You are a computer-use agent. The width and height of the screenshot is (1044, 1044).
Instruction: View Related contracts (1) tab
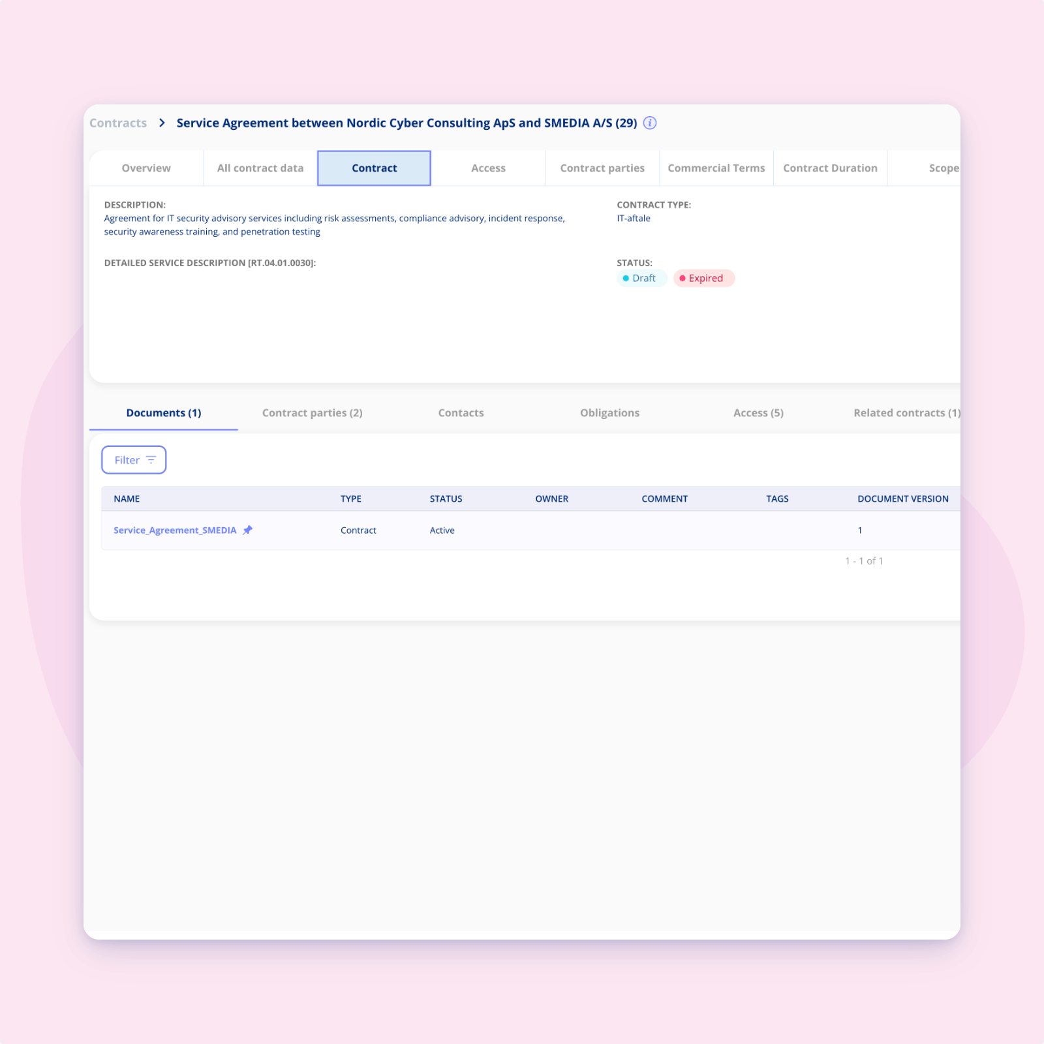point(906,413)
